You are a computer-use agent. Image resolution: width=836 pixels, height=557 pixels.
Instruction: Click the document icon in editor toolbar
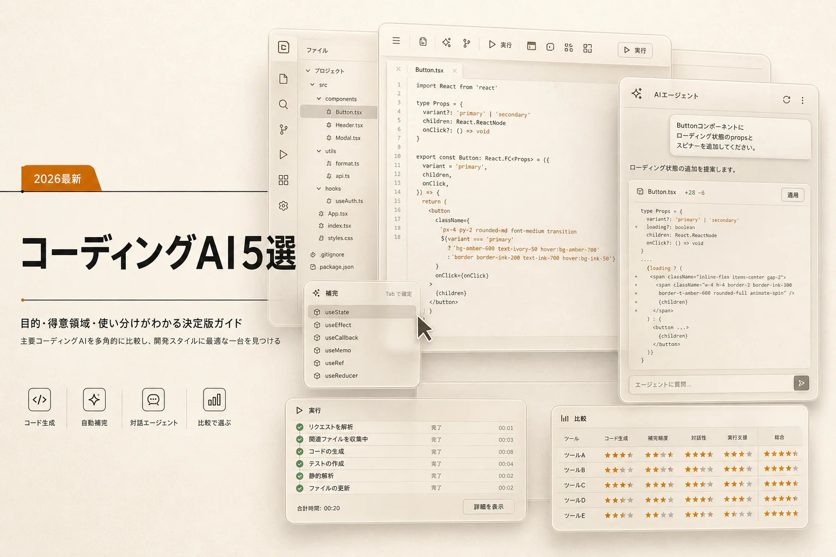coord(423,42)
